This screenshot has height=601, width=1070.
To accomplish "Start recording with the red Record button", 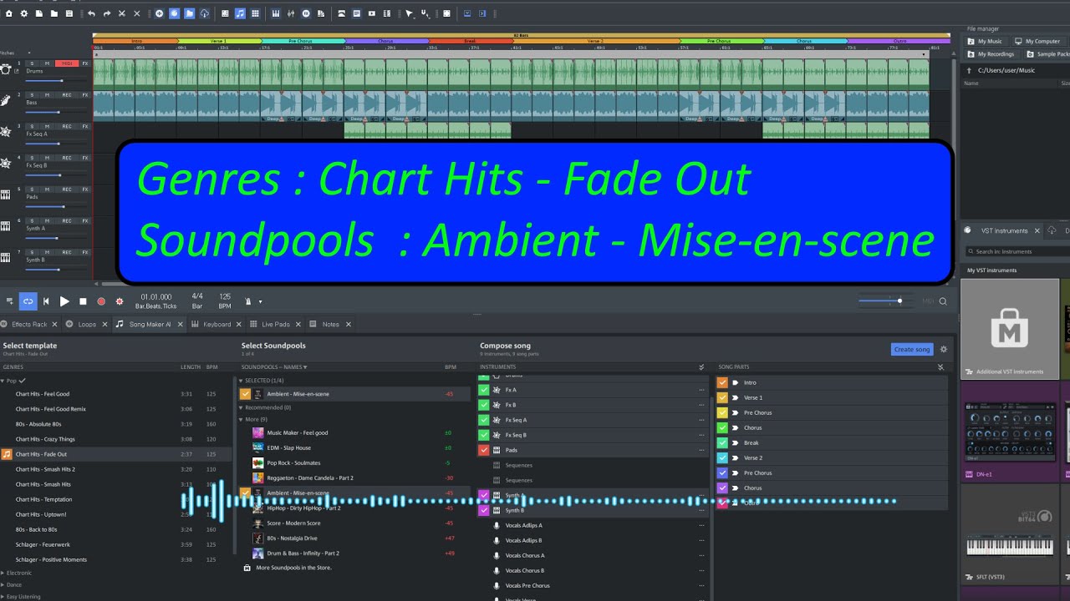I will coord(101,301).
